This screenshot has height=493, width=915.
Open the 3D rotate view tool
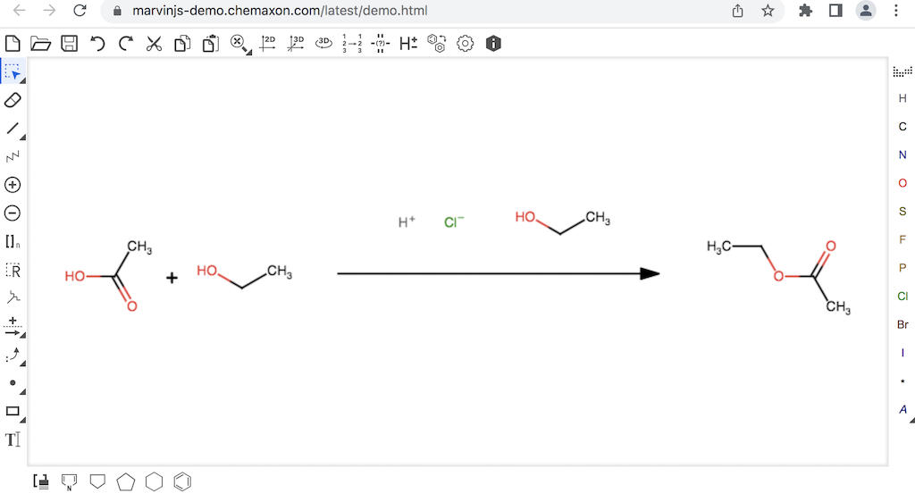click(x=323, y=43)
